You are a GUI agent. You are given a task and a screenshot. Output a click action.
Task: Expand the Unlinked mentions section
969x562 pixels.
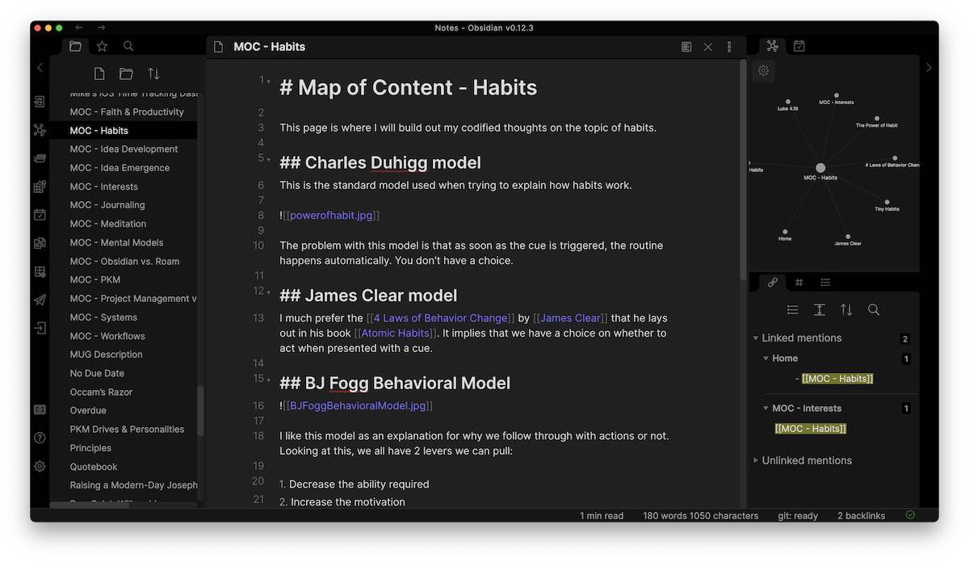[756, 460]
